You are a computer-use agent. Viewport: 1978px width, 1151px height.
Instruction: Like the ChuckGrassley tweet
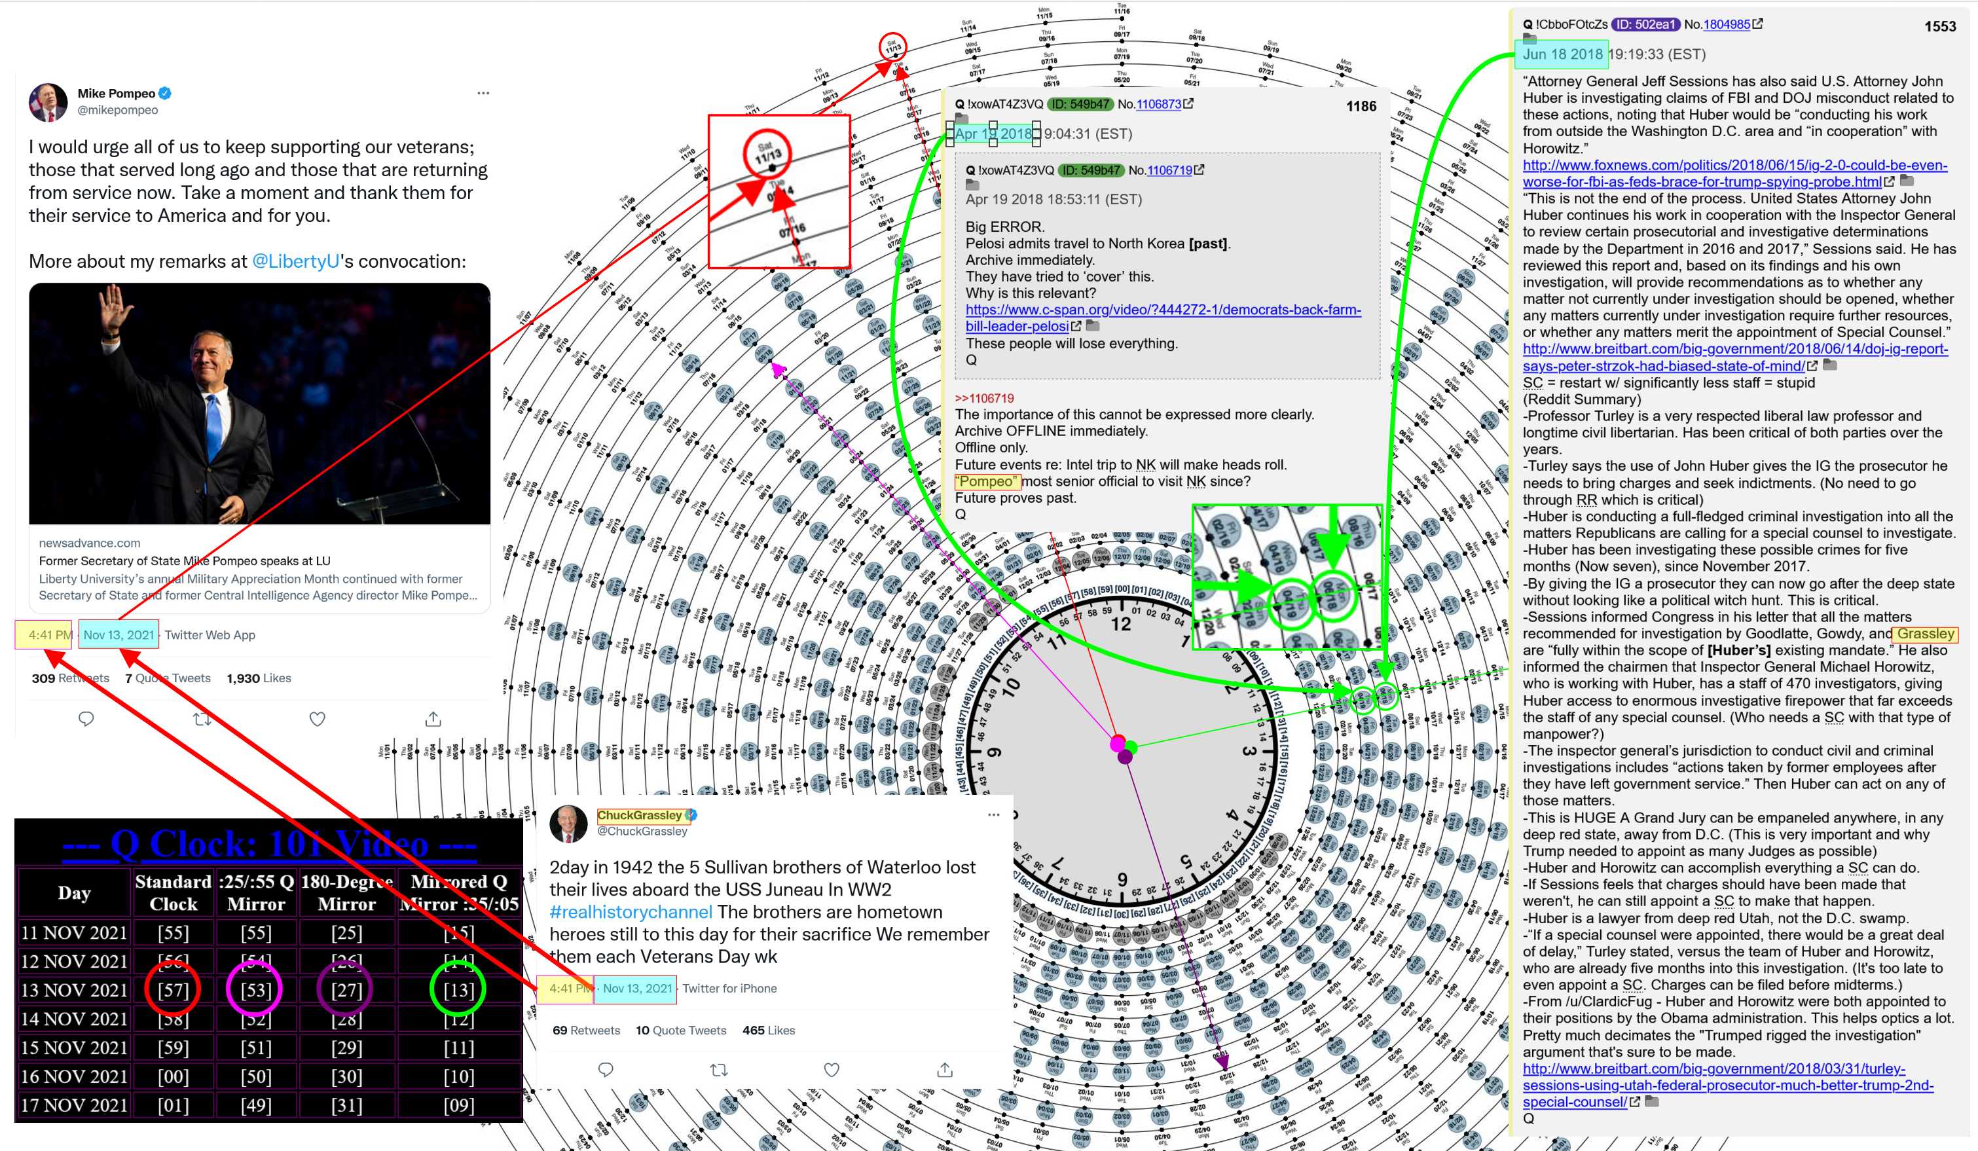click(832, 1069)
